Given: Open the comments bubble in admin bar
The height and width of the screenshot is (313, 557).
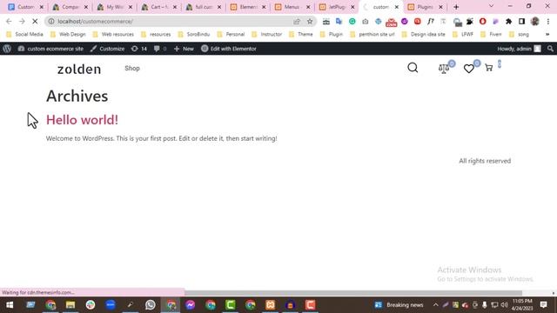Looking at the screenshot, I should (x=160, y=49).
